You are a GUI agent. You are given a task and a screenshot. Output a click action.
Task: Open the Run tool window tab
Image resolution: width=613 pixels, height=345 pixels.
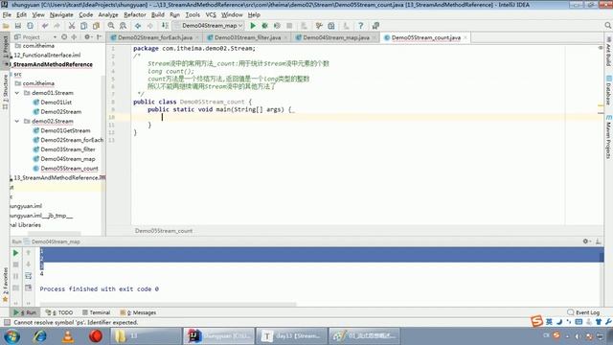click(x=25, y=312)
